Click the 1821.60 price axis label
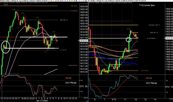Screen dimensions: 173x102 [84, 18]
